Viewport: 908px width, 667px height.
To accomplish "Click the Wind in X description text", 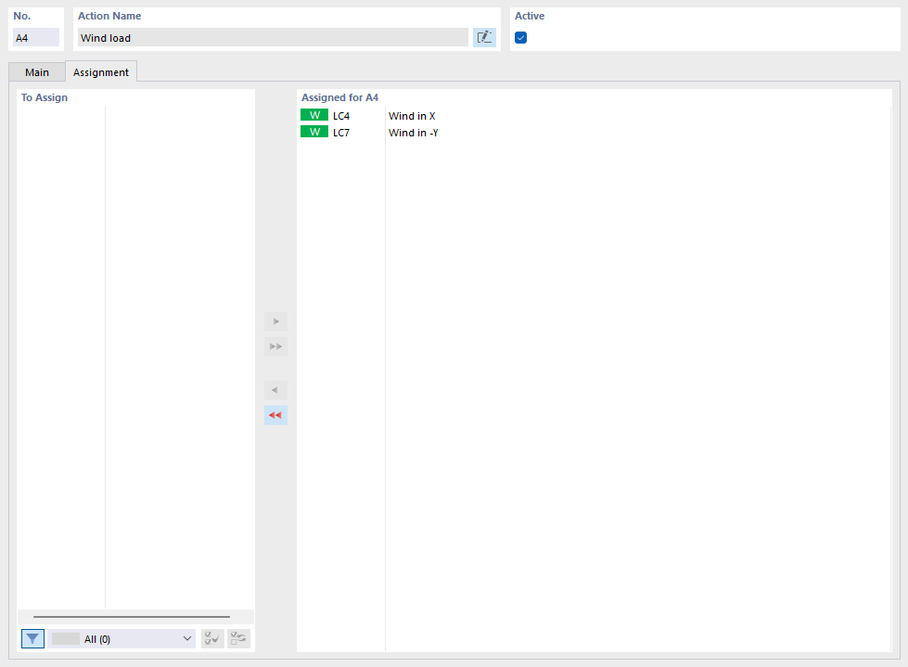I will 412,115.
